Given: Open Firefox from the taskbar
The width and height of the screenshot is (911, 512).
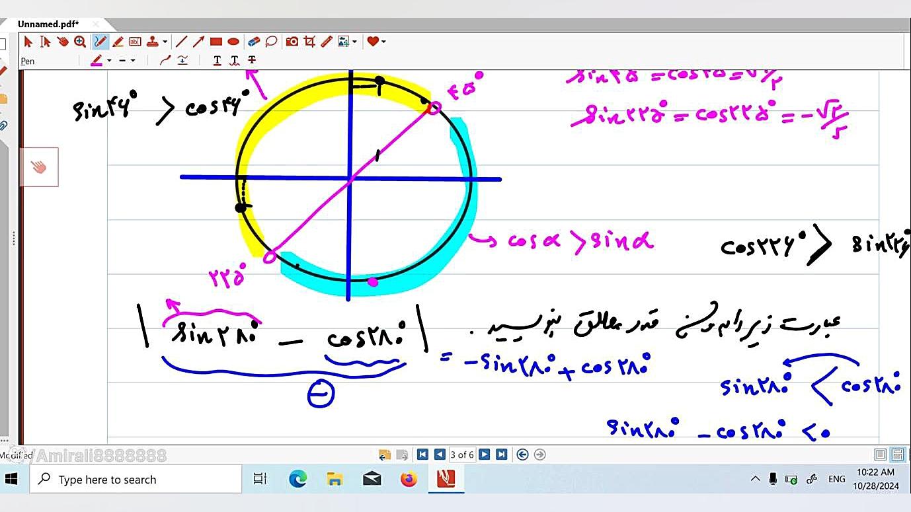Looking at the screenshot, I should click(x=409, y=479).
